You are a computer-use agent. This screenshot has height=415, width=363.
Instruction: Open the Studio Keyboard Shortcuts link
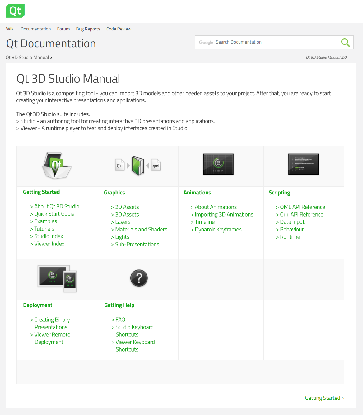click(134, 327)
